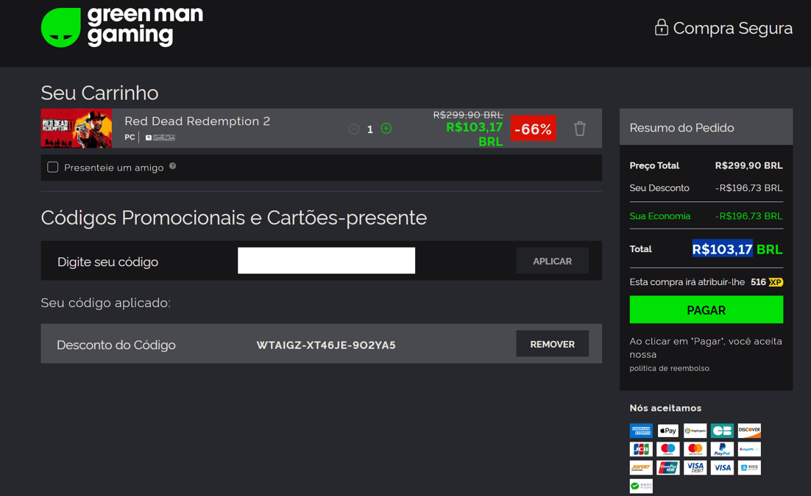Open the Red Dead Redemption 2 cover thumbnail

(x=76, y=128)
